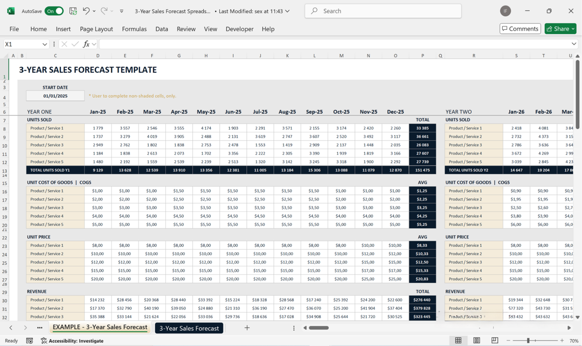This screenshot has width=582, height=346.
Task: Select column D header
Action: tap(98, 56)
